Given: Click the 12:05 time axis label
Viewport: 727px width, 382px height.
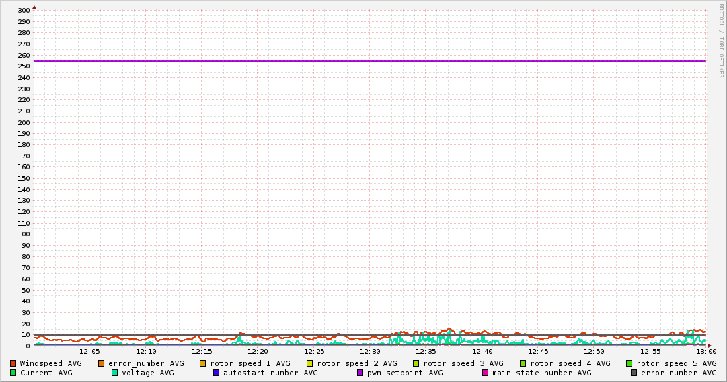Looking at the screenshot, I should click(89, 351).
